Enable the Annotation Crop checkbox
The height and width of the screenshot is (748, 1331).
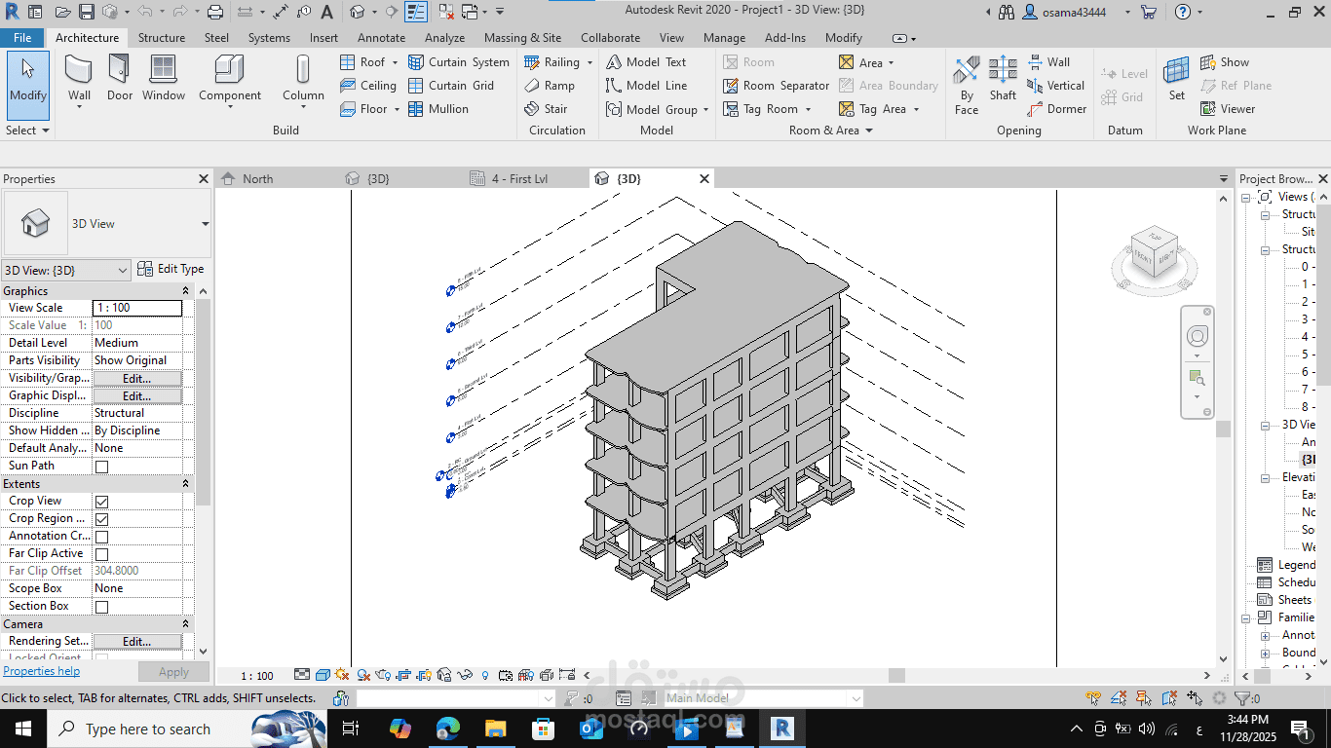(101, 537)
